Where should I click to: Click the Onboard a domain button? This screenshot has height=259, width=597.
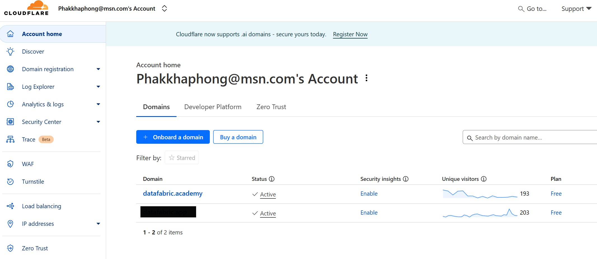pos(173,137)
